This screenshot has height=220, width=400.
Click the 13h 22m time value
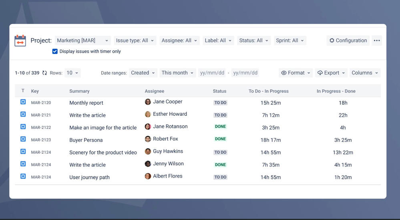click(x=343, y=153)
